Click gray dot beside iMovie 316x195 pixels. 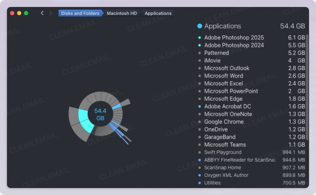pos(199,60)
